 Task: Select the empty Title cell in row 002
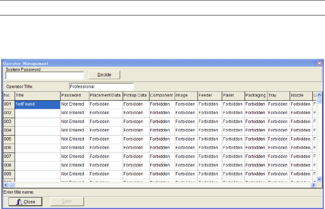pyautogui.click(x=37, y=113)
